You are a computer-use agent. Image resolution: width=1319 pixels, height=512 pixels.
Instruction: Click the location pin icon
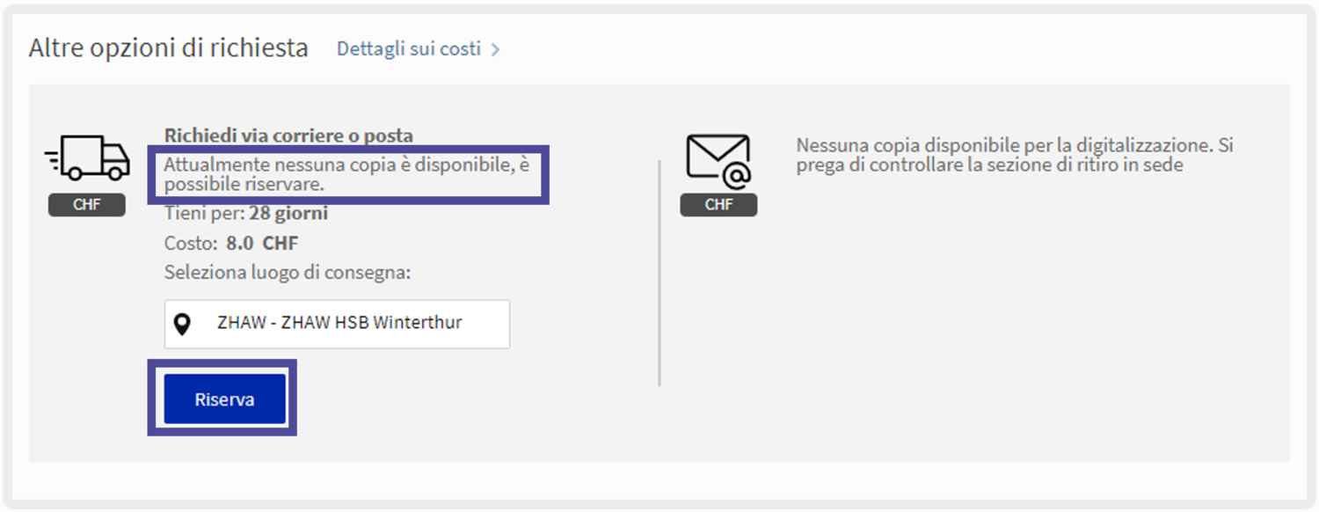pos(182,324)
